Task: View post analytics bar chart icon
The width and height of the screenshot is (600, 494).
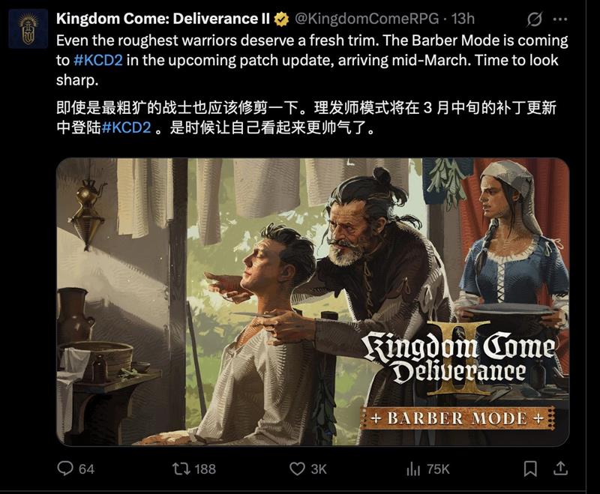Action: [413, 469]
